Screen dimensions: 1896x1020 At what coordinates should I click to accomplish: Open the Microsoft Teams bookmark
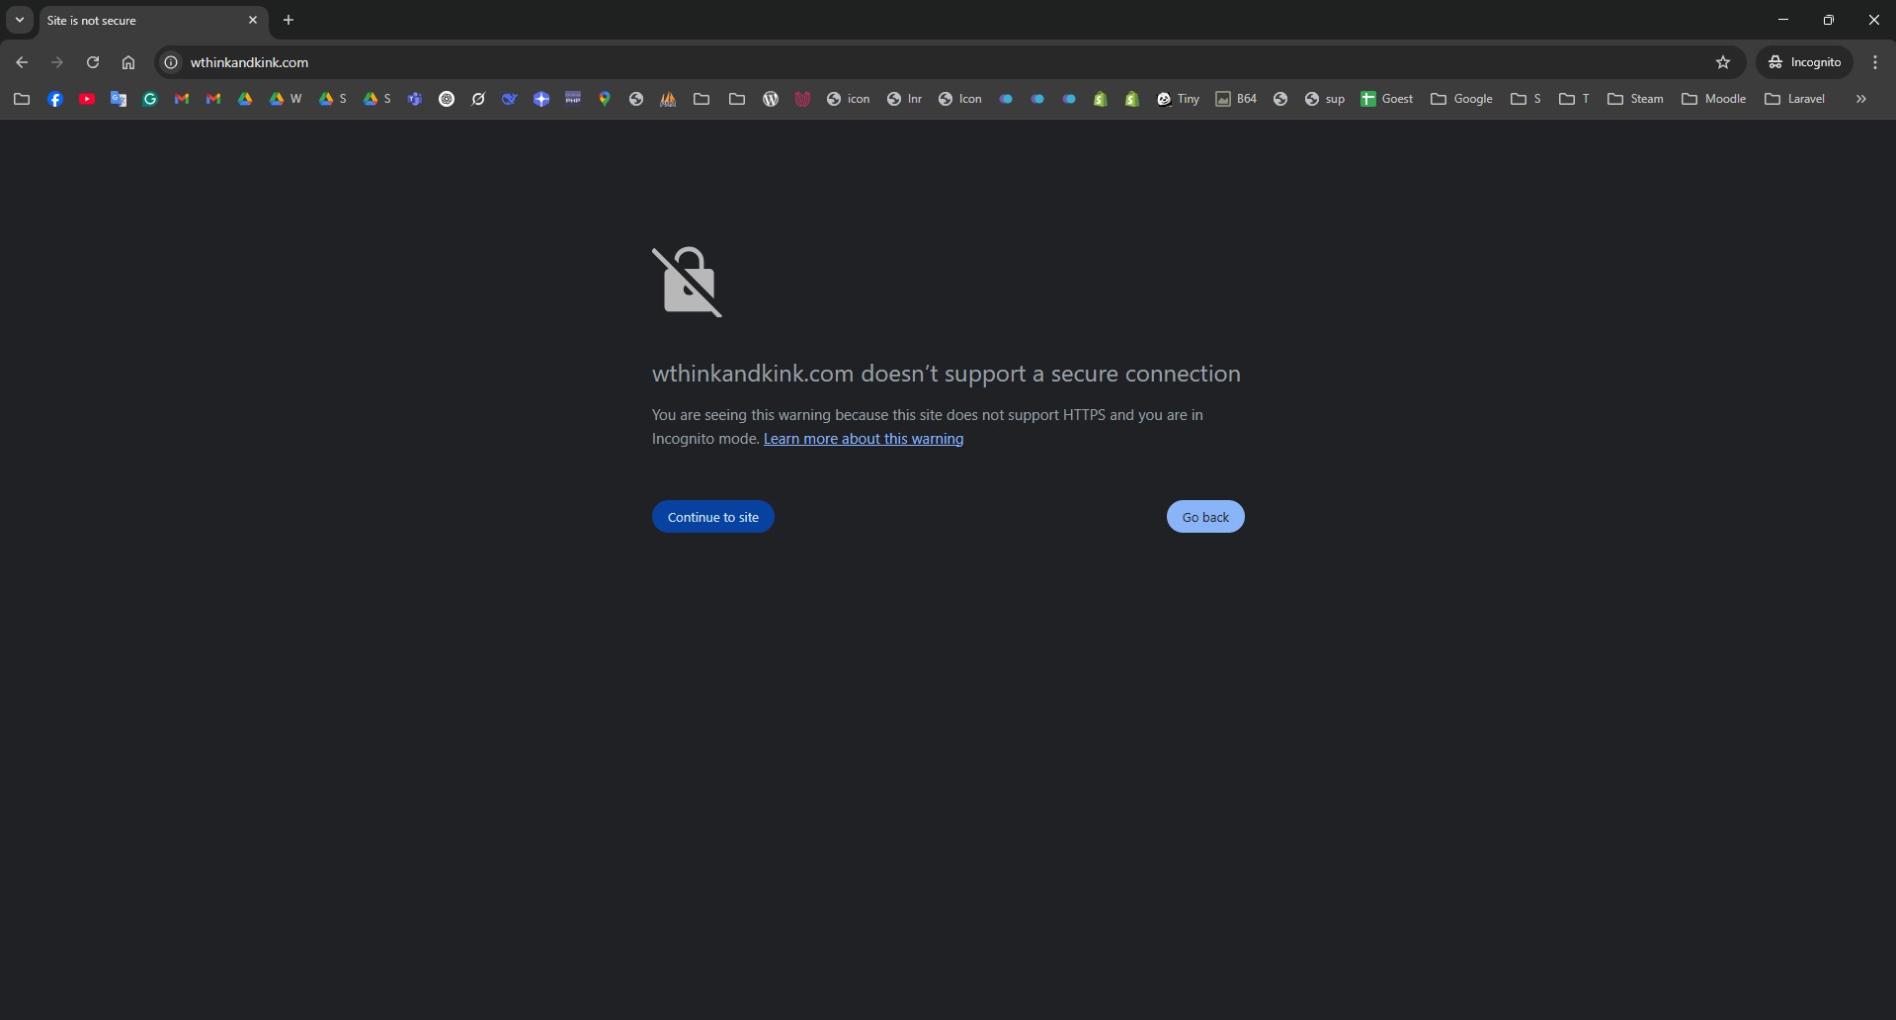[x=415, y=99]
